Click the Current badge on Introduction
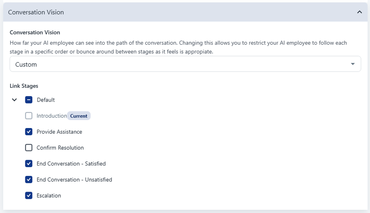This screenshot has width=370, height=213. [79, 116]
